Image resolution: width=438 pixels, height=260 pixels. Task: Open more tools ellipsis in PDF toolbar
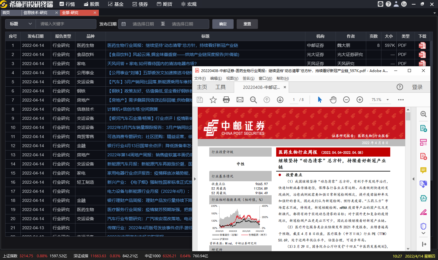401,100
